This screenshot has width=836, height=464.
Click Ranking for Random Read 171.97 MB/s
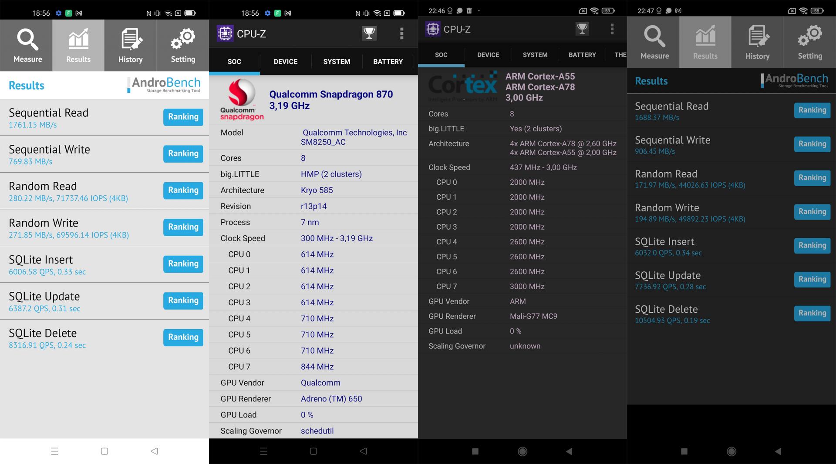click(x=812, y=178)
